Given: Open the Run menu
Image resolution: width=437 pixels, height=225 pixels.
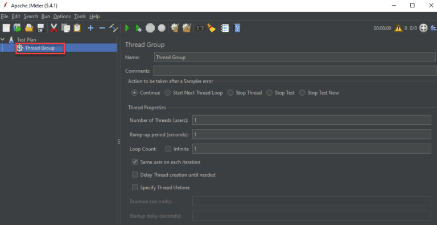Looking at the screenshot, I should point(46,17).
